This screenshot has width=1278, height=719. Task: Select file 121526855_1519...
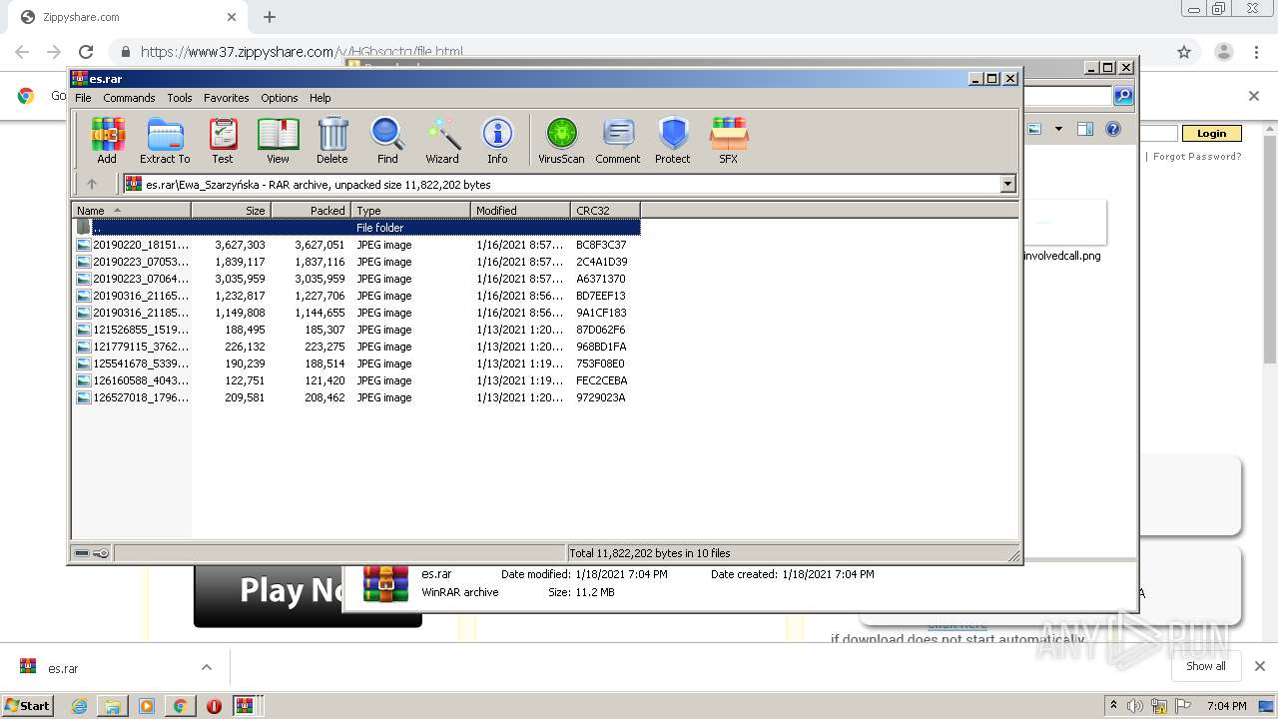356,330
